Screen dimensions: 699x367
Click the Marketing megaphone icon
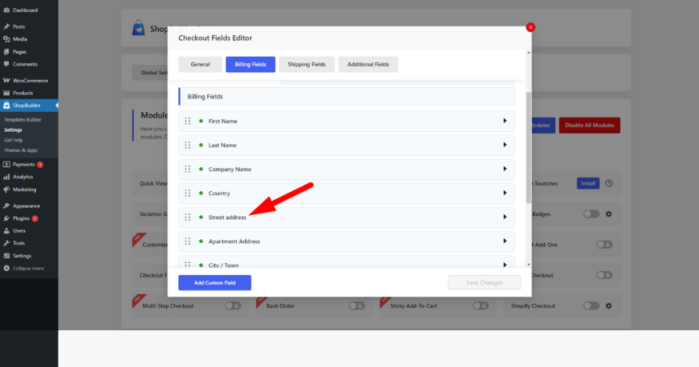6,189
